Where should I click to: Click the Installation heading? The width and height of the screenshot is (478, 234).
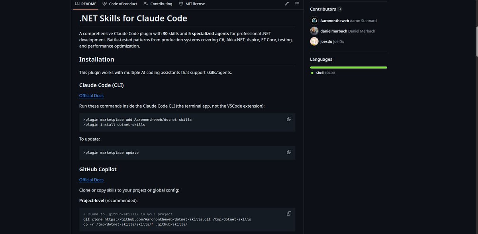click(x=97, y=59)
